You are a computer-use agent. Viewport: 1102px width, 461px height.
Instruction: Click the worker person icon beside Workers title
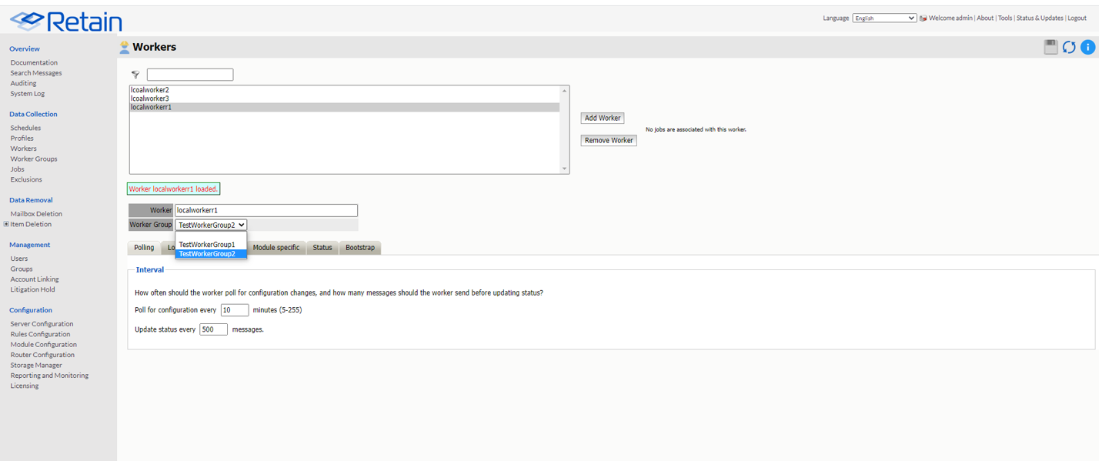click(x=124, y=47)
